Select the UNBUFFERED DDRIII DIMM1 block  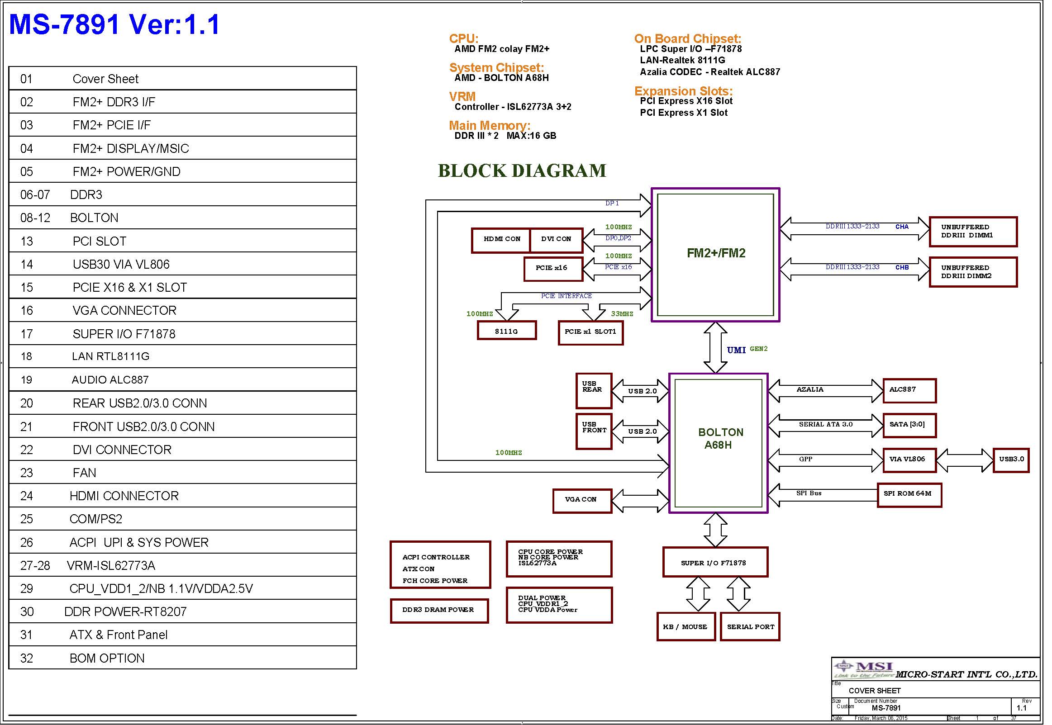(973, 232)
